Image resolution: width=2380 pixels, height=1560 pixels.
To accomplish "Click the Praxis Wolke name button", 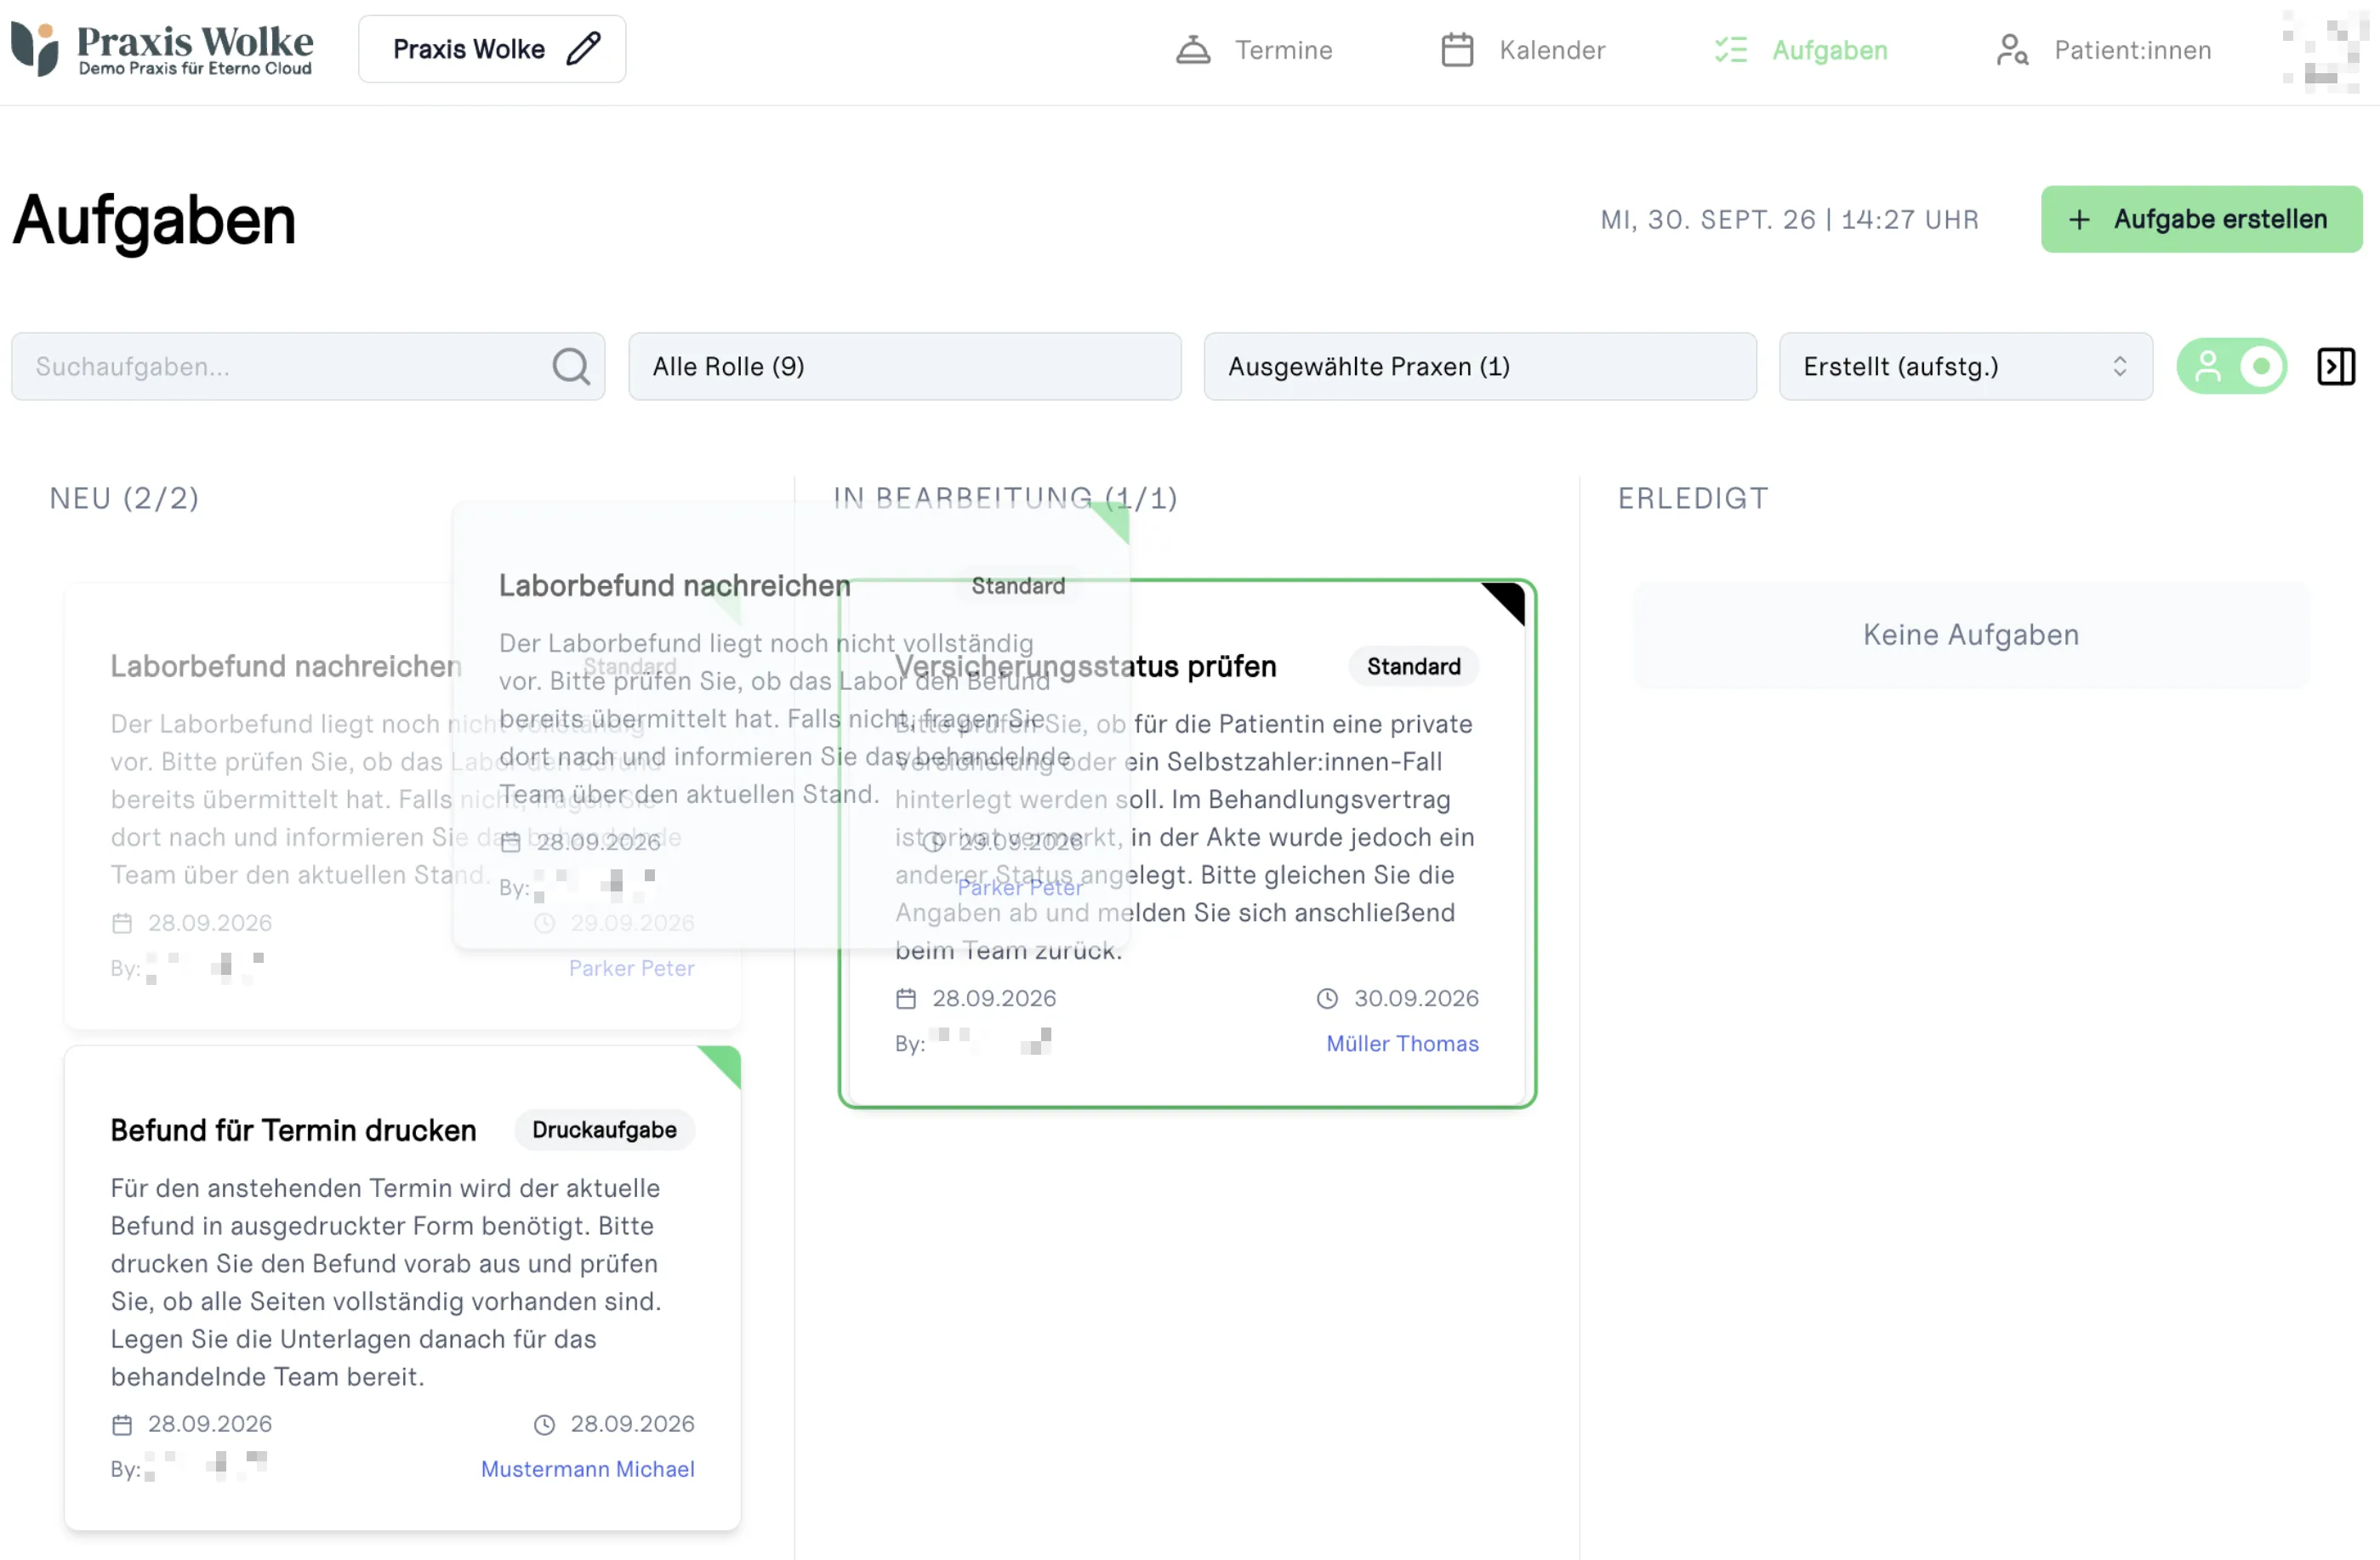I will (492, 49).
